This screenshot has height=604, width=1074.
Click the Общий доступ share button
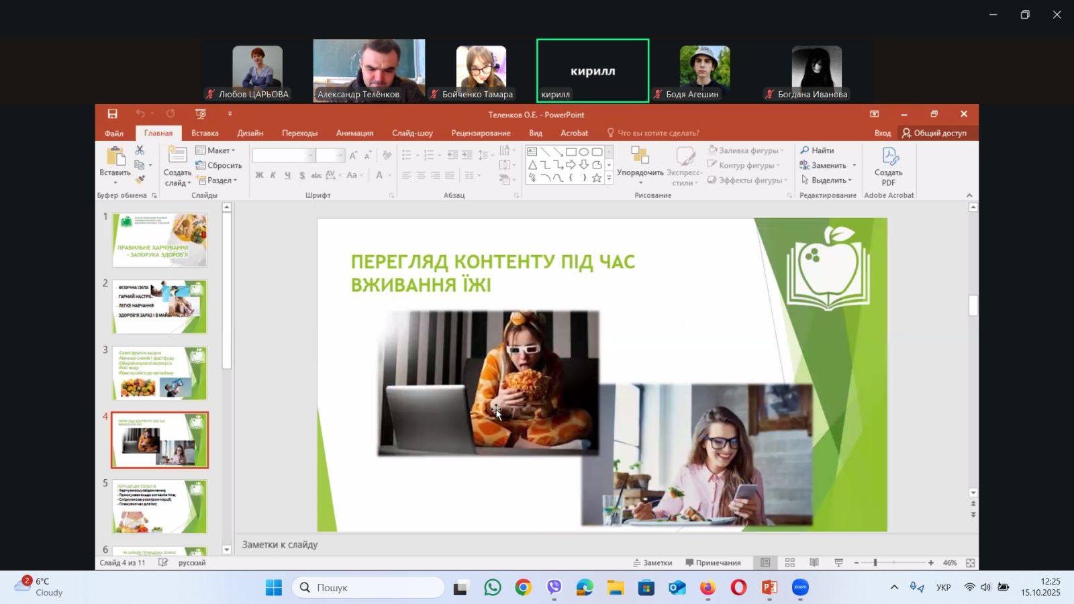pyautogui.click(x=934, y=133)
